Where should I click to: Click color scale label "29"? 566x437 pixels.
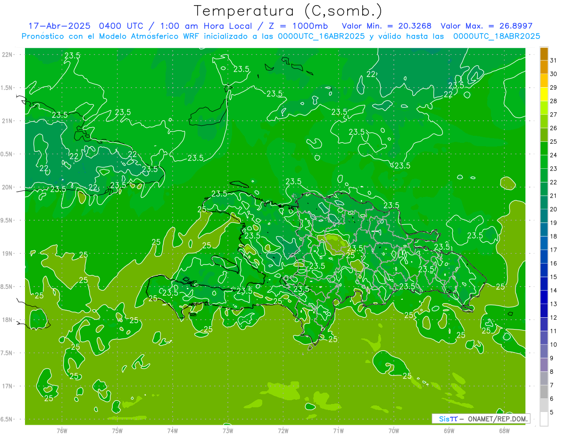click(x=553, y=88)
